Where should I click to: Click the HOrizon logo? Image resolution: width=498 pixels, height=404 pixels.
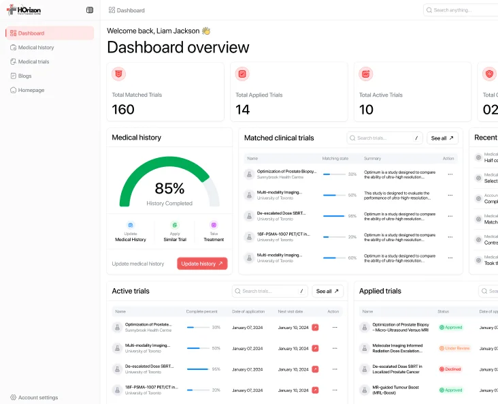tap(24, 10)
